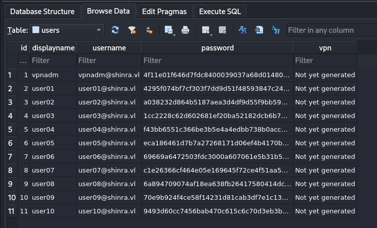Select the vpnadm@shinra.vl username cell
Image resolution: width=377 pixels, height=228 pixels.
[109, 75]
